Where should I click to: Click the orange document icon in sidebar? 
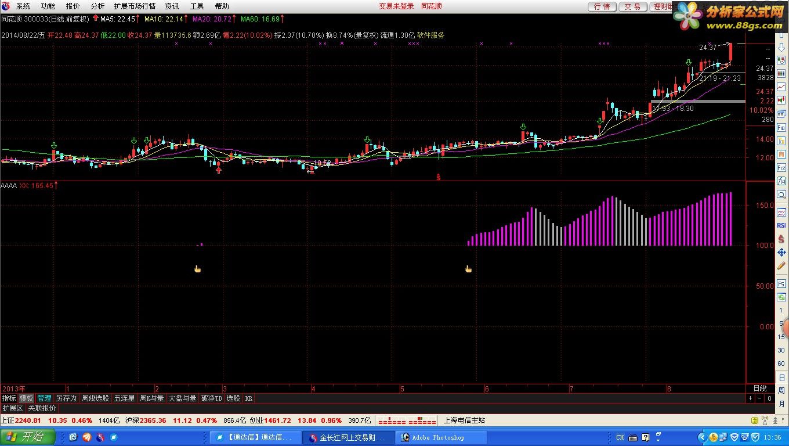(x=781, y=154)
